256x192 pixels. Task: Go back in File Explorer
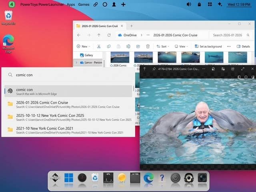tap(79, 35)
